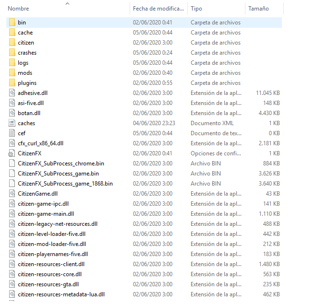Click the size 488 KB
Viewport: 326px width, 304px height.
coord(272,224)
